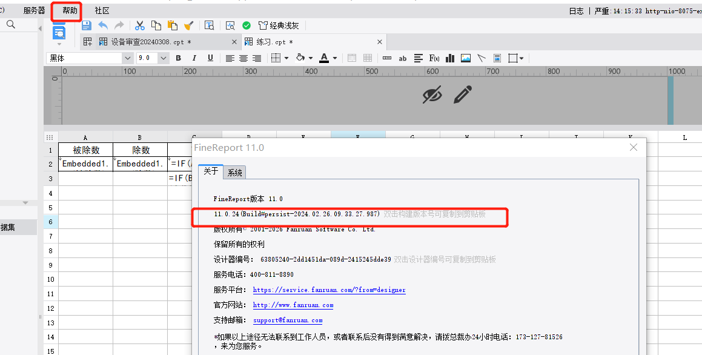Image resolution: width=702 pixels, height=355 pixels.
Task: Open the 帮助 menu
Action: (x=70, y=11)
